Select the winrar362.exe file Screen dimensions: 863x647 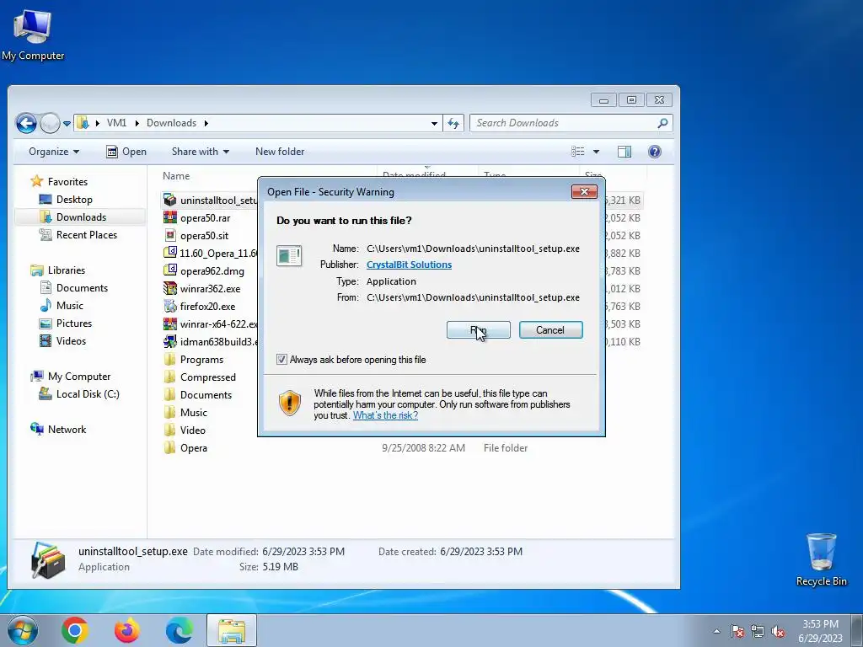(x=210, y=288)
